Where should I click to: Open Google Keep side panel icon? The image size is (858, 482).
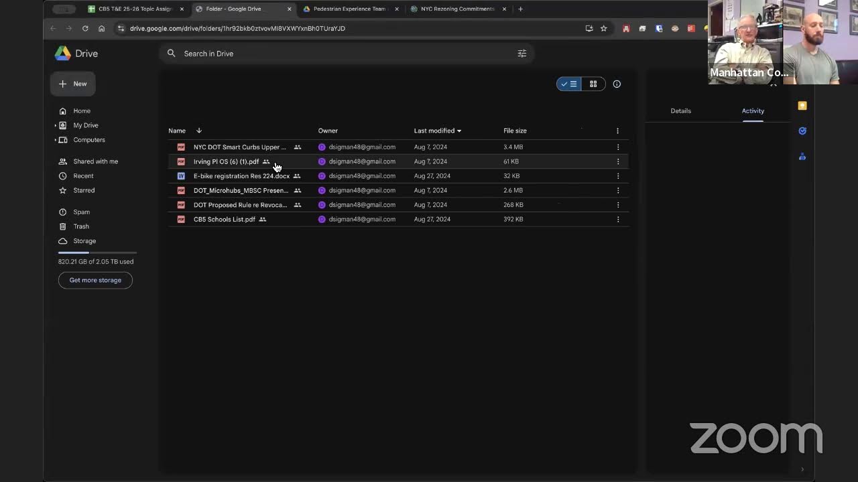pos(802,106)
